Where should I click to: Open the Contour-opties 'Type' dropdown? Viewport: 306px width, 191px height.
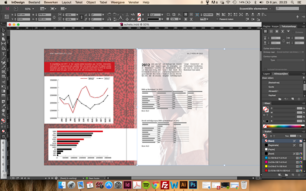(290, 60)
